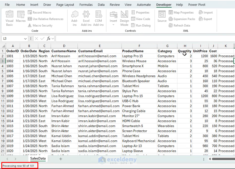Select column E header
Viewport: 235px width, 169px height.
point(100,46)
